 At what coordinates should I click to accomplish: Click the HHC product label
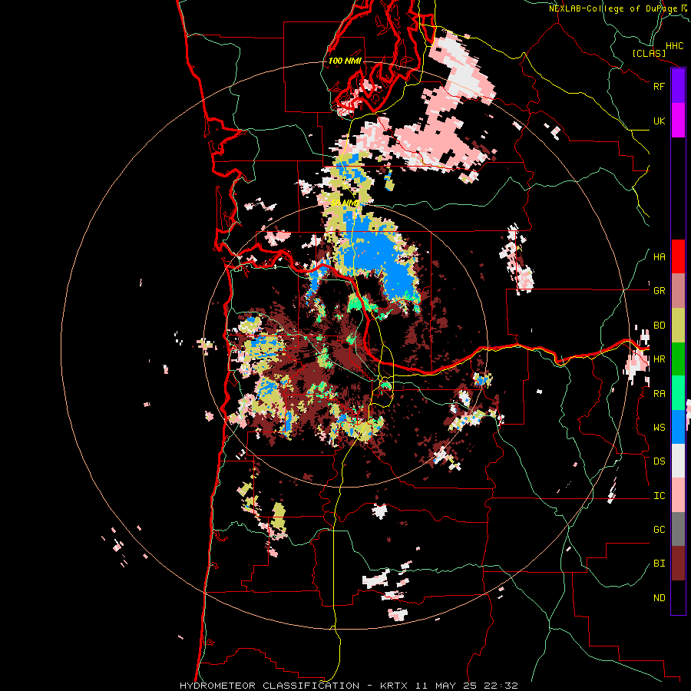coord(675,46)
